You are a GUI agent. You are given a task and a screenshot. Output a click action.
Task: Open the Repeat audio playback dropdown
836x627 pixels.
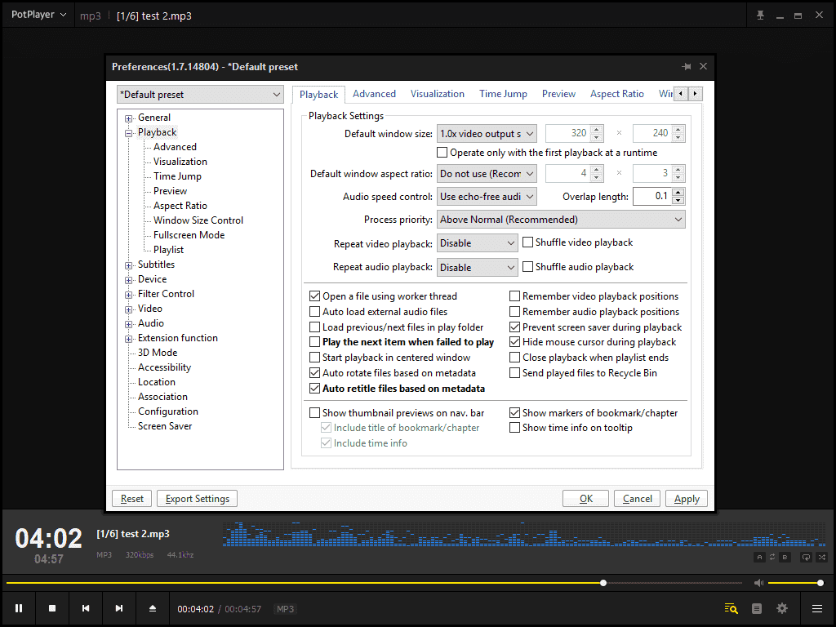[x=477, y=267]
